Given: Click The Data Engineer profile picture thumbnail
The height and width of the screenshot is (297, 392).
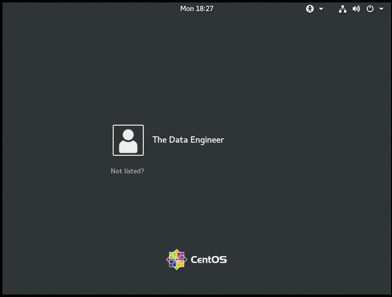Looking at the screenshot, I should point(128,140).
